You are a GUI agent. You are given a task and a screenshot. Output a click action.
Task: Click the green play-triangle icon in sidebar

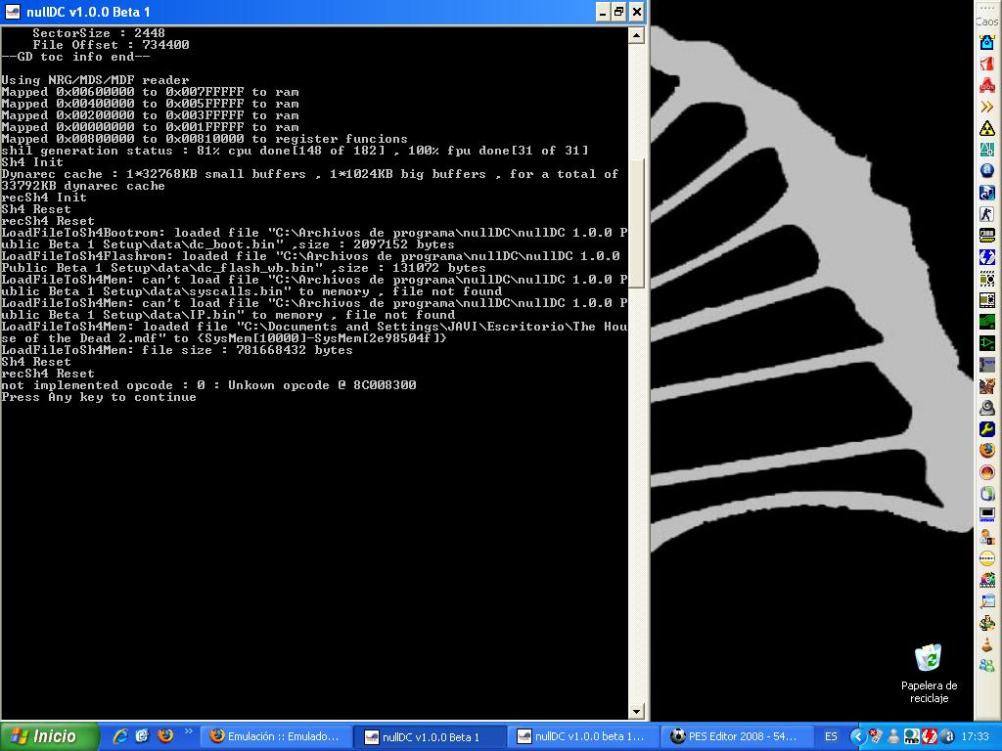click(987, 343)
